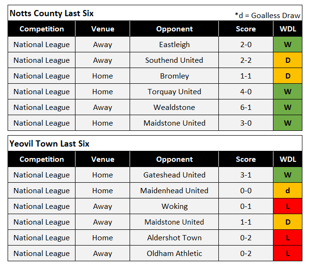The image size is (310, 266).
Task: Click the Competition header in Yeovil Town table
Action: tap(42, 159)
